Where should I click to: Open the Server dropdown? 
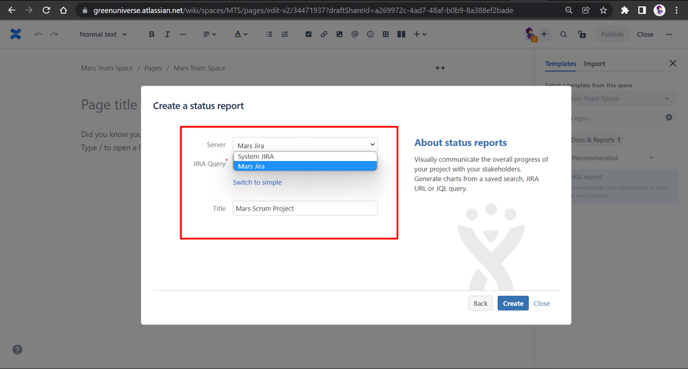pyautogui.click(x=305, y=145)
